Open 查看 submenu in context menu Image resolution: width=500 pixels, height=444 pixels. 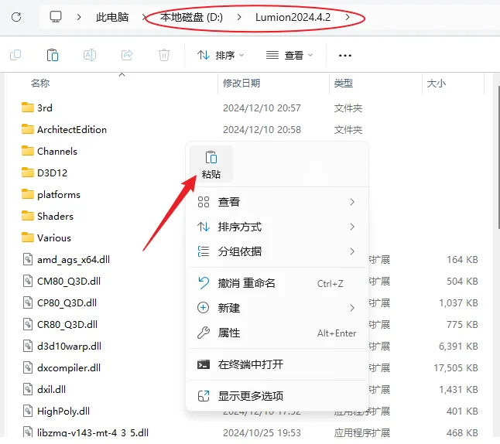[x=276, y=202]
